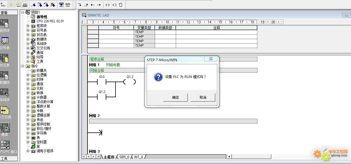The width and height of the screenshot is (351, 164).
Task: Select the Q1.2 coil in network 1
Action: click(130, 82)
